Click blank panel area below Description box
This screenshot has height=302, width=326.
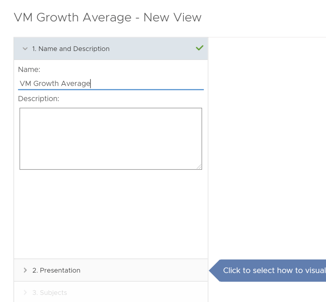(111, 214)
